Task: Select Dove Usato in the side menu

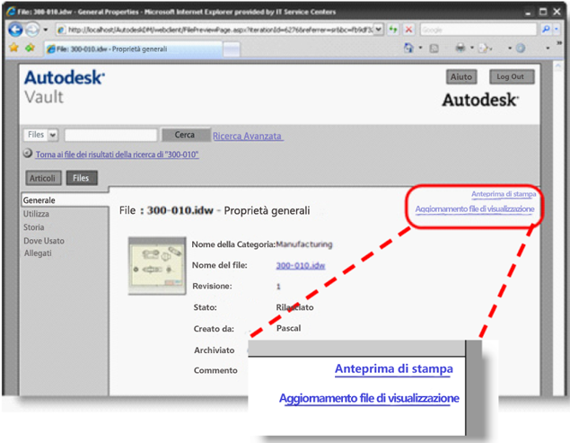Action: [x=44, y=241]
